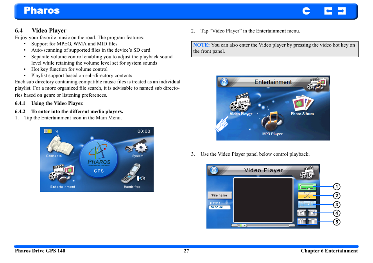This screenshot has width=373, height=263.
Task: Click the '6.4.1 Using the Video Player.' heading
Action: tap(49, 103)
